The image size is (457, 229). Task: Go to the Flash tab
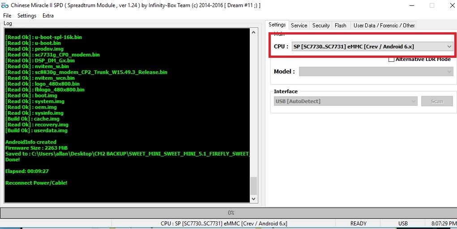[341, 26]
